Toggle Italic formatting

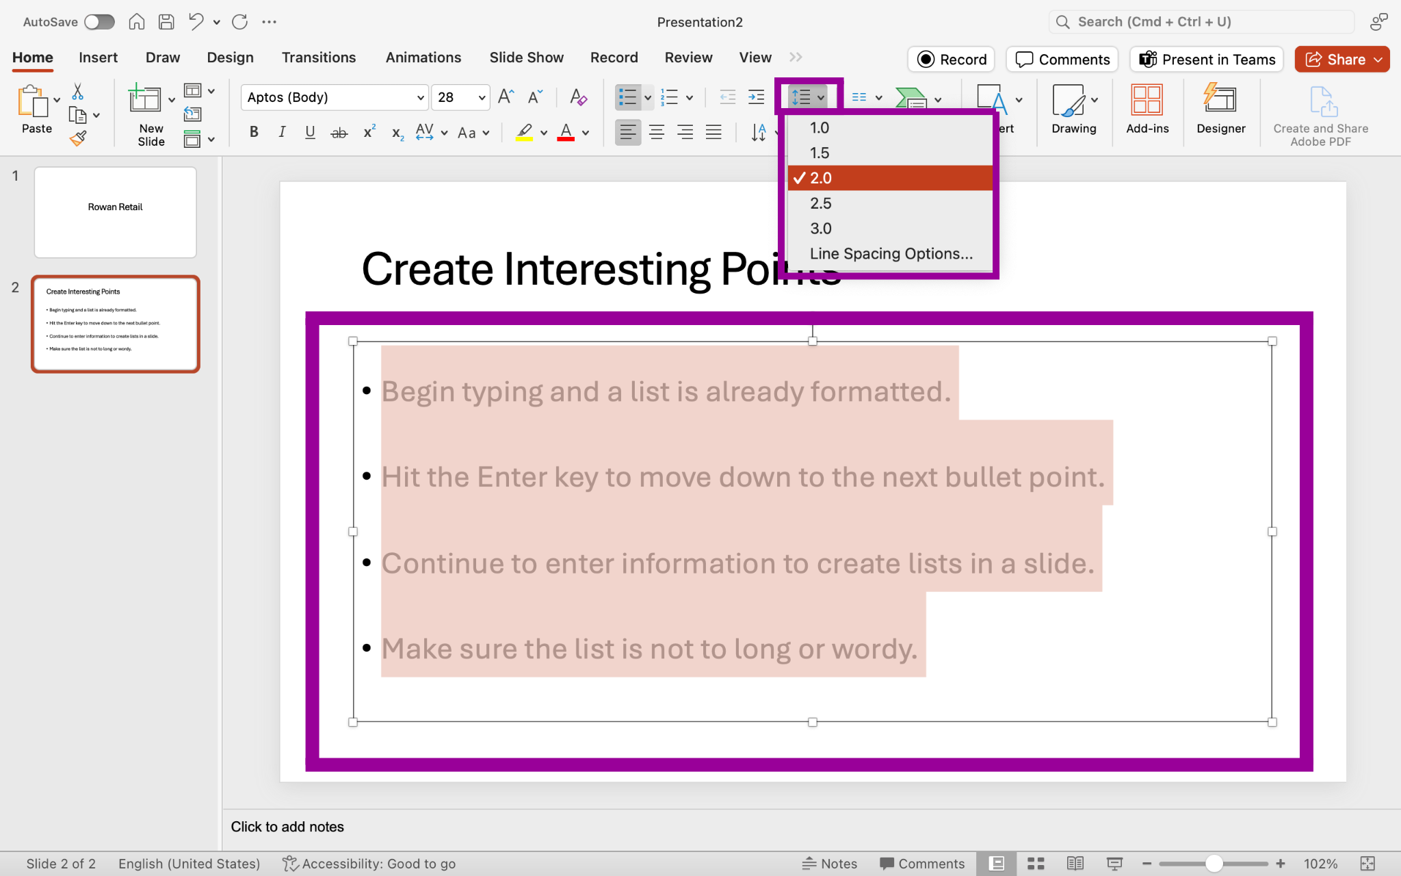coord(282,132)
